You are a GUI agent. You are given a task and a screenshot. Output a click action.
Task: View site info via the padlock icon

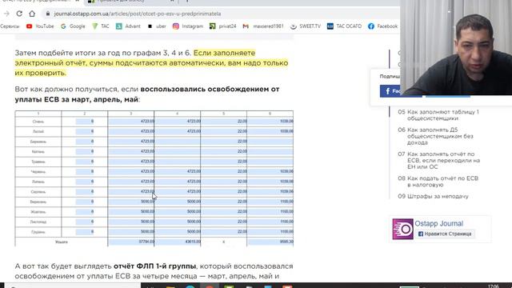click(48, 14)
